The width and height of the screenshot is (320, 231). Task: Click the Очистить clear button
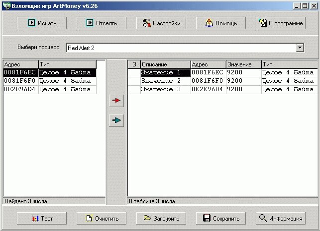coord(101,219)
